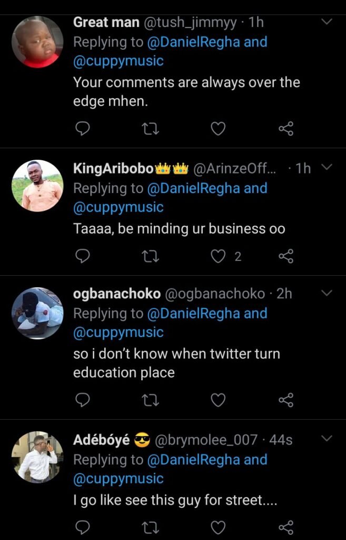Open Great man's profile picture
Image resolution: width=346 pixels, height=540 pixels.
pyautogui.click(x=37, y=42)
